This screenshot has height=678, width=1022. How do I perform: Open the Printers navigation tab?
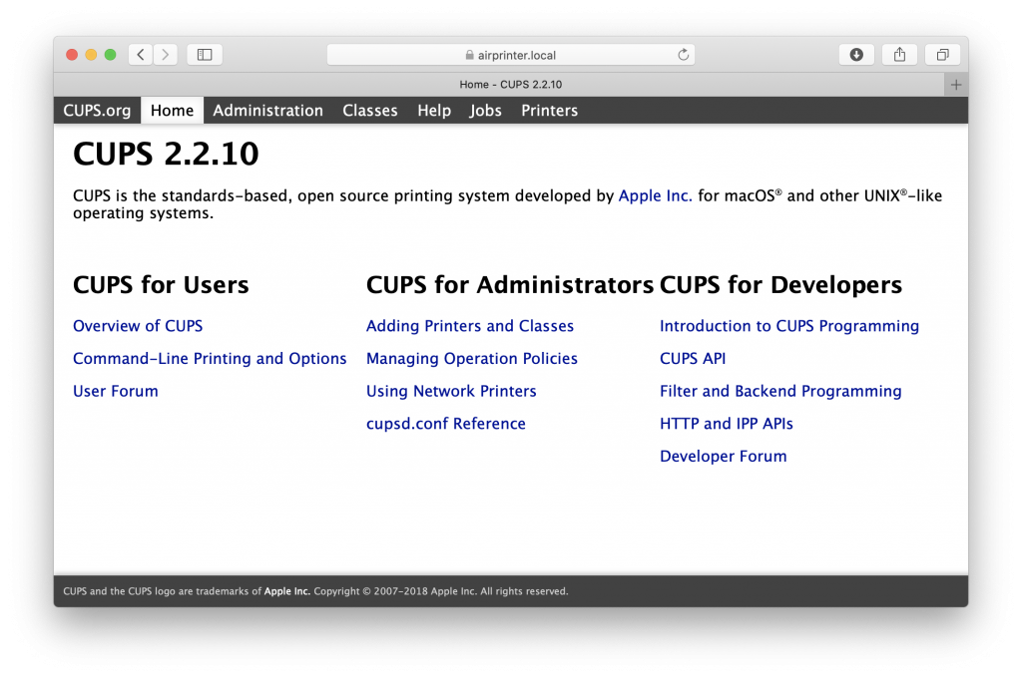click(x=550, y=110)
